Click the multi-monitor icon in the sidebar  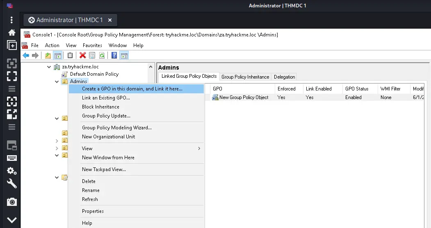click(x=12, y=145)
